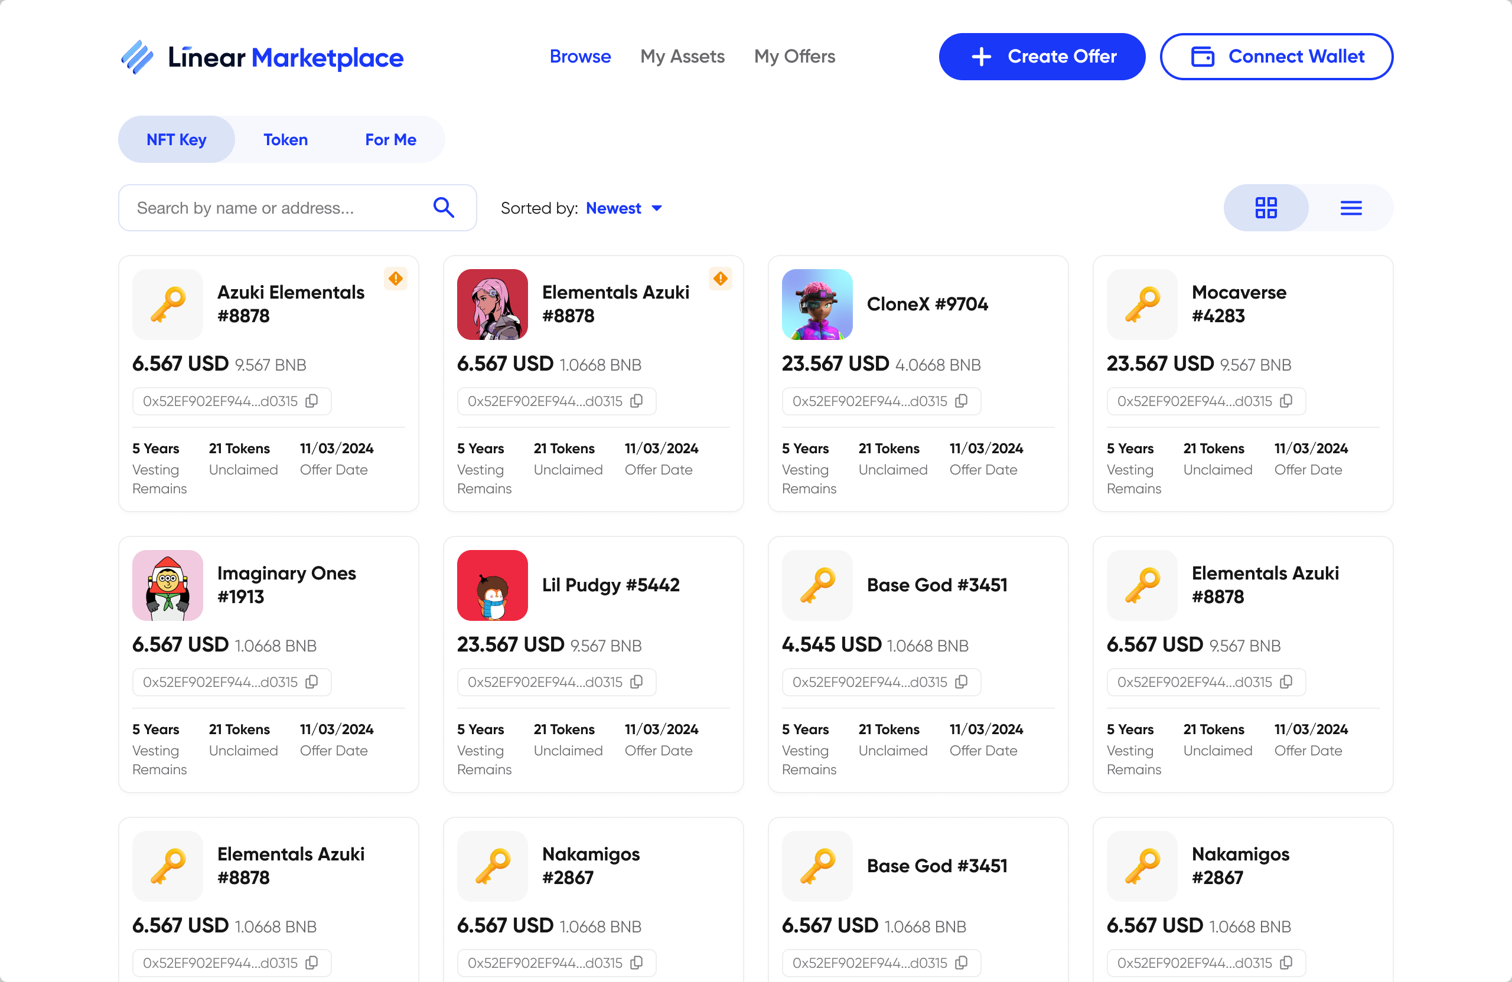
Task: Copy address on CloneX #9704 card
Action: point(961,401)
